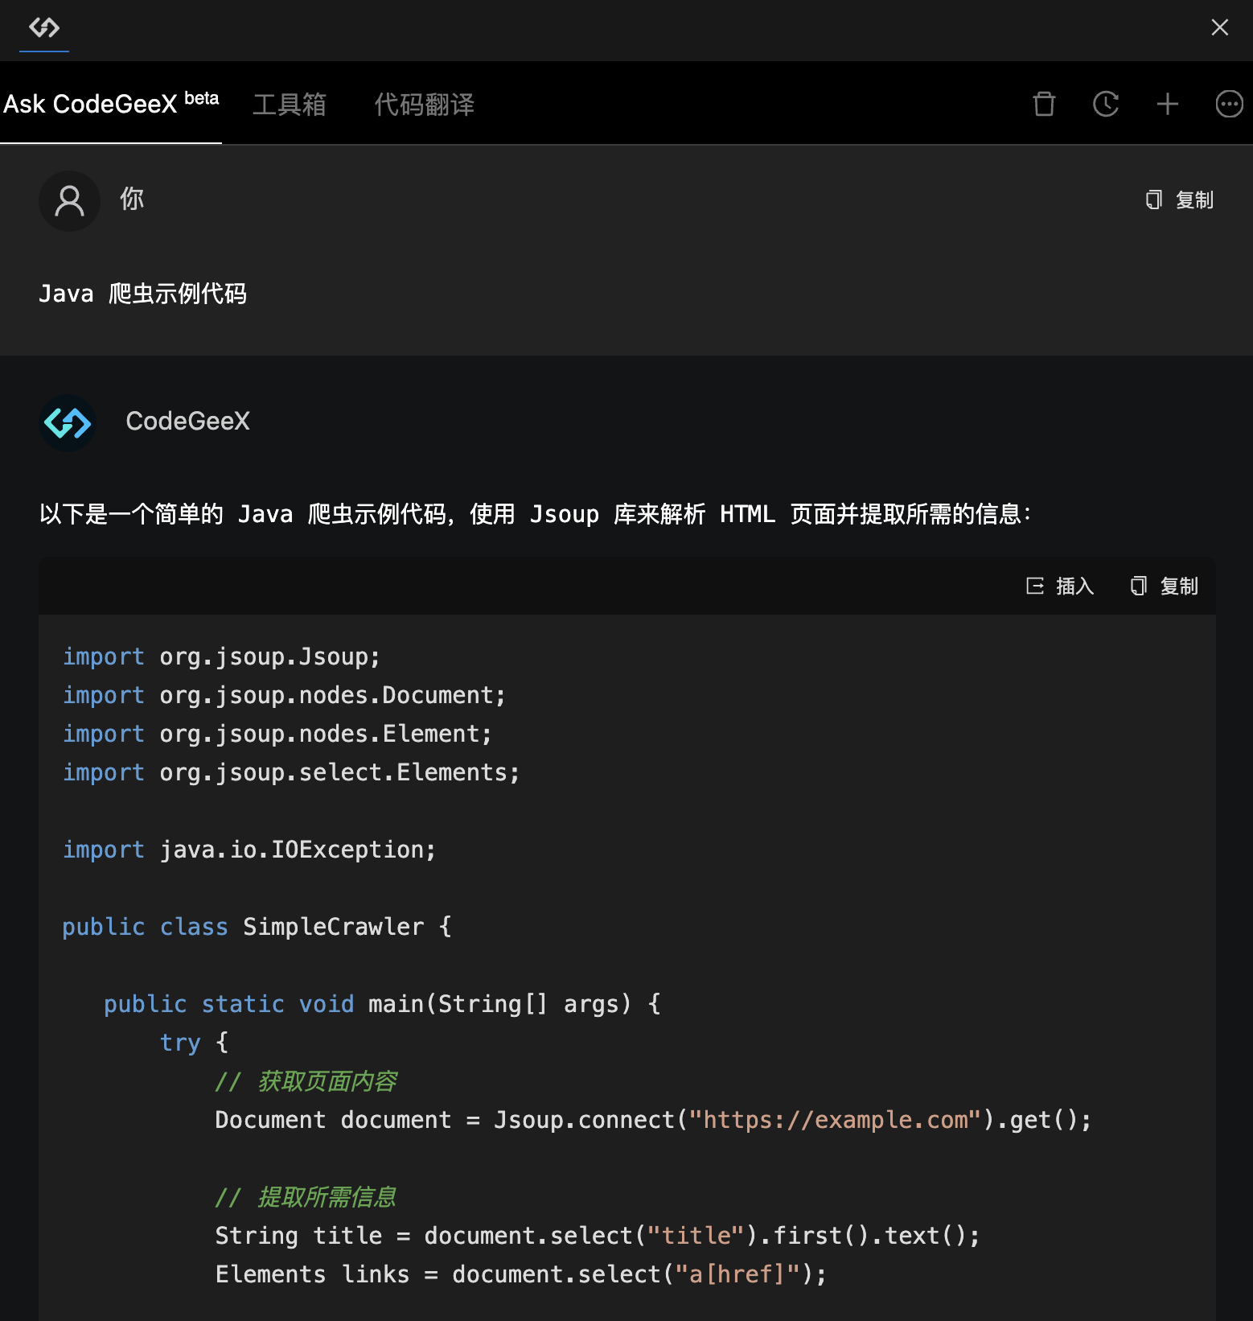
Task: Copy the user message with 复制
Action: coord(1180,200)
